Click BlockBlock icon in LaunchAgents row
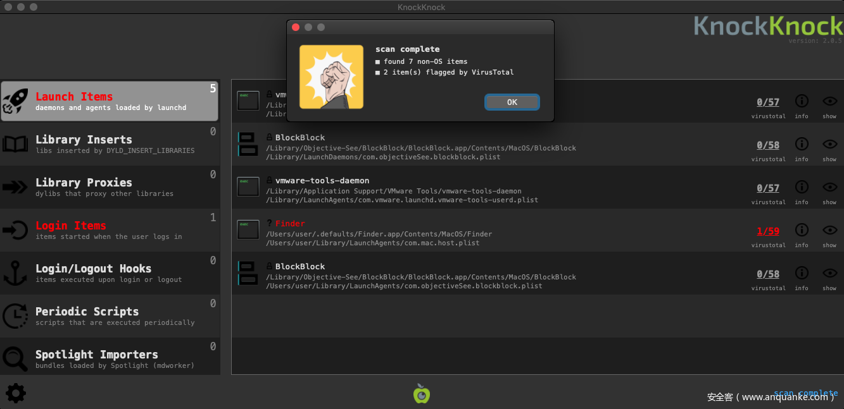 [x=248, y=273]
